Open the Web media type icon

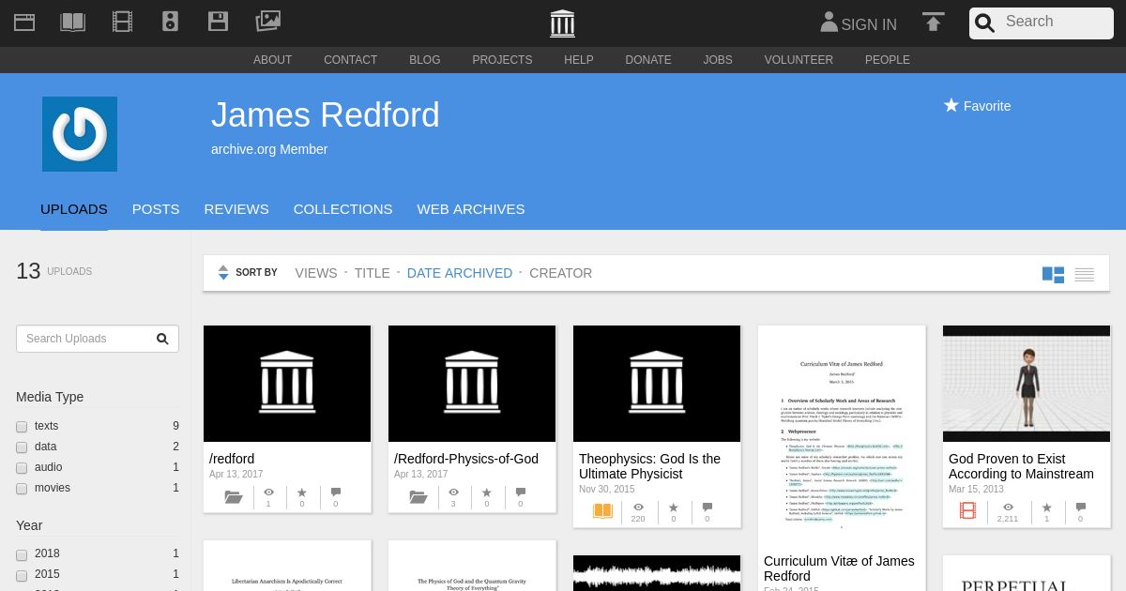click(24, 22)
